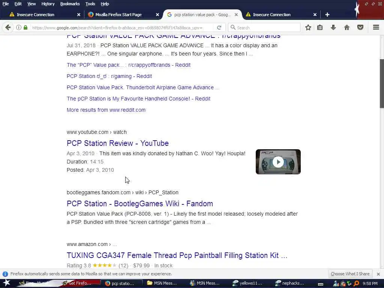This screenshot has width=384, height=288.
Task: Open a new tab with plus button
Action: click(x=327, y=15)
